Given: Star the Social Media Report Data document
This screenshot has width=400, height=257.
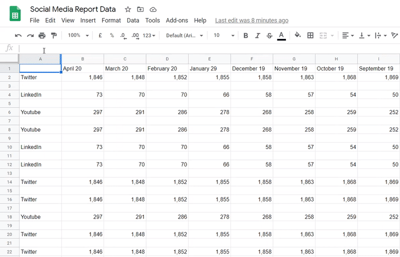Looking at the screenshot, I should tap(128, 9).
